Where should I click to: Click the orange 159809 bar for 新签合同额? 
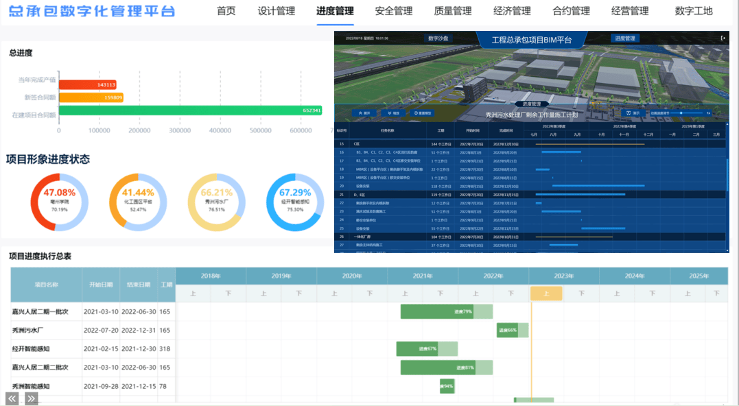click(x=91, y=97)
